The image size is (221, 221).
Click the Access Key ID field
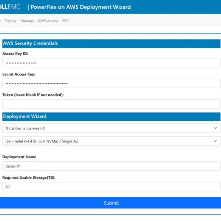(111, 63)
